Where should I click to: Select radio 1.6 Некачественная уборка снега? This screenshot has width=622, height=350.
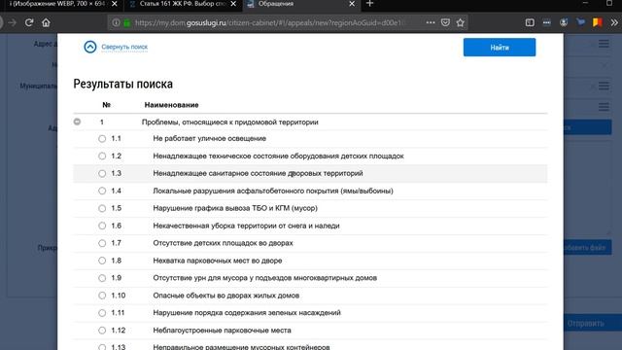(102, 226)
